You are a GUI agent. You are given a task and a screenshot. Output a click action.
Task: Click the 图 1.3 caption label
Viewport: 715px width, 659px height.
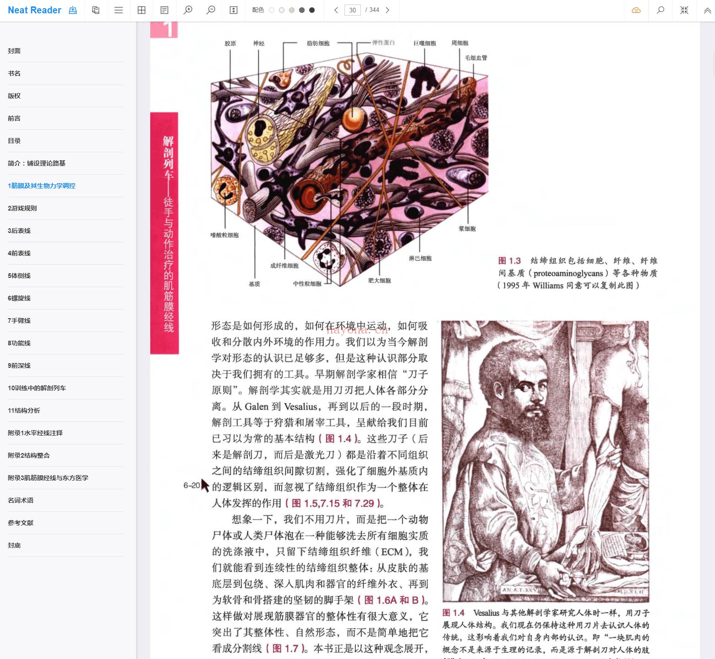[x=509, y=261]
